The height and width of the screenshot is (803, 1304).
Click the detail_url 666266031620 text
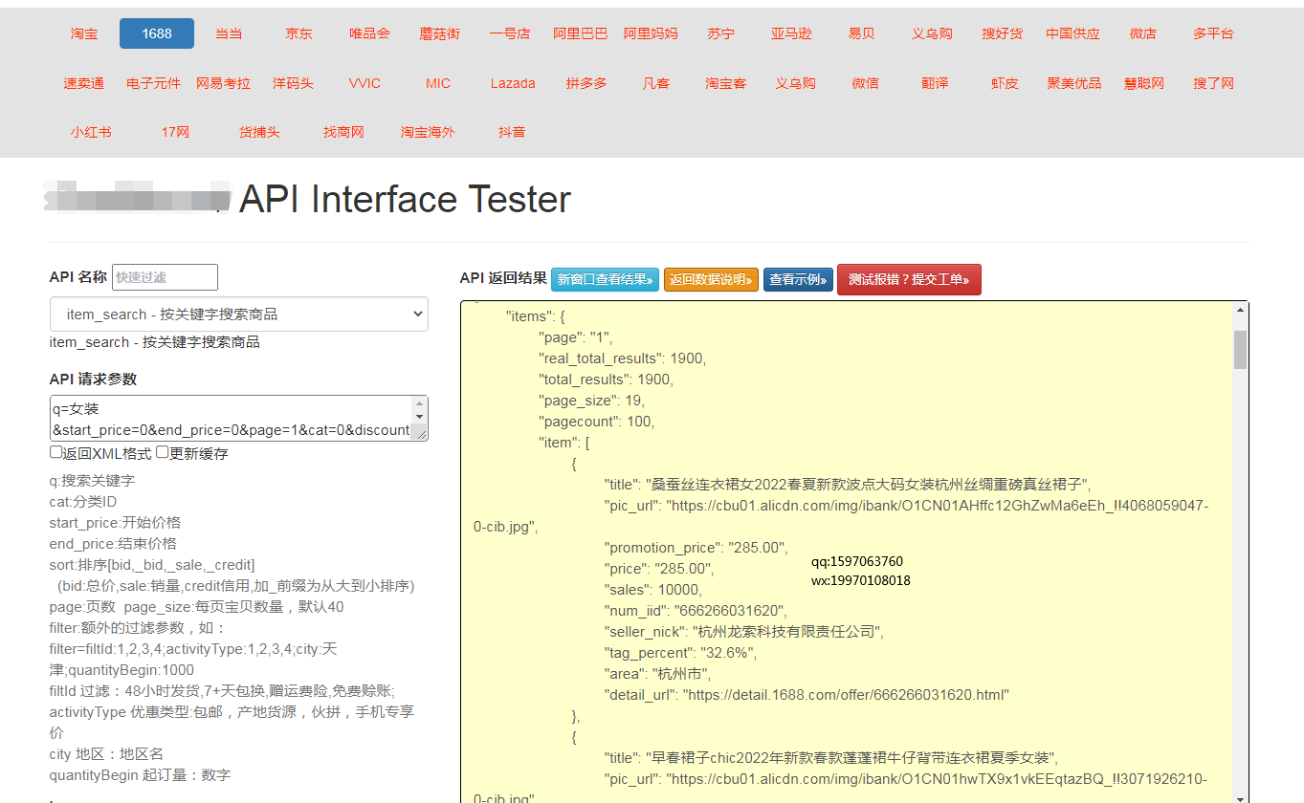click(807, 695)
